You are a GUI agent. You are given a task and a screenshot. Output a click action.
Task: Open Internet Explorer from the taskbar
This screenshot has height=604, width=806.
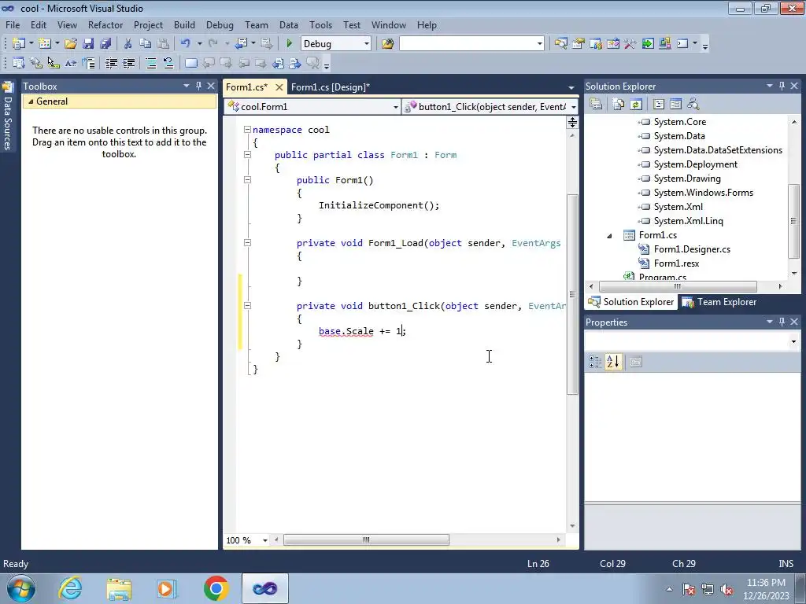click(x=70, y=588)
